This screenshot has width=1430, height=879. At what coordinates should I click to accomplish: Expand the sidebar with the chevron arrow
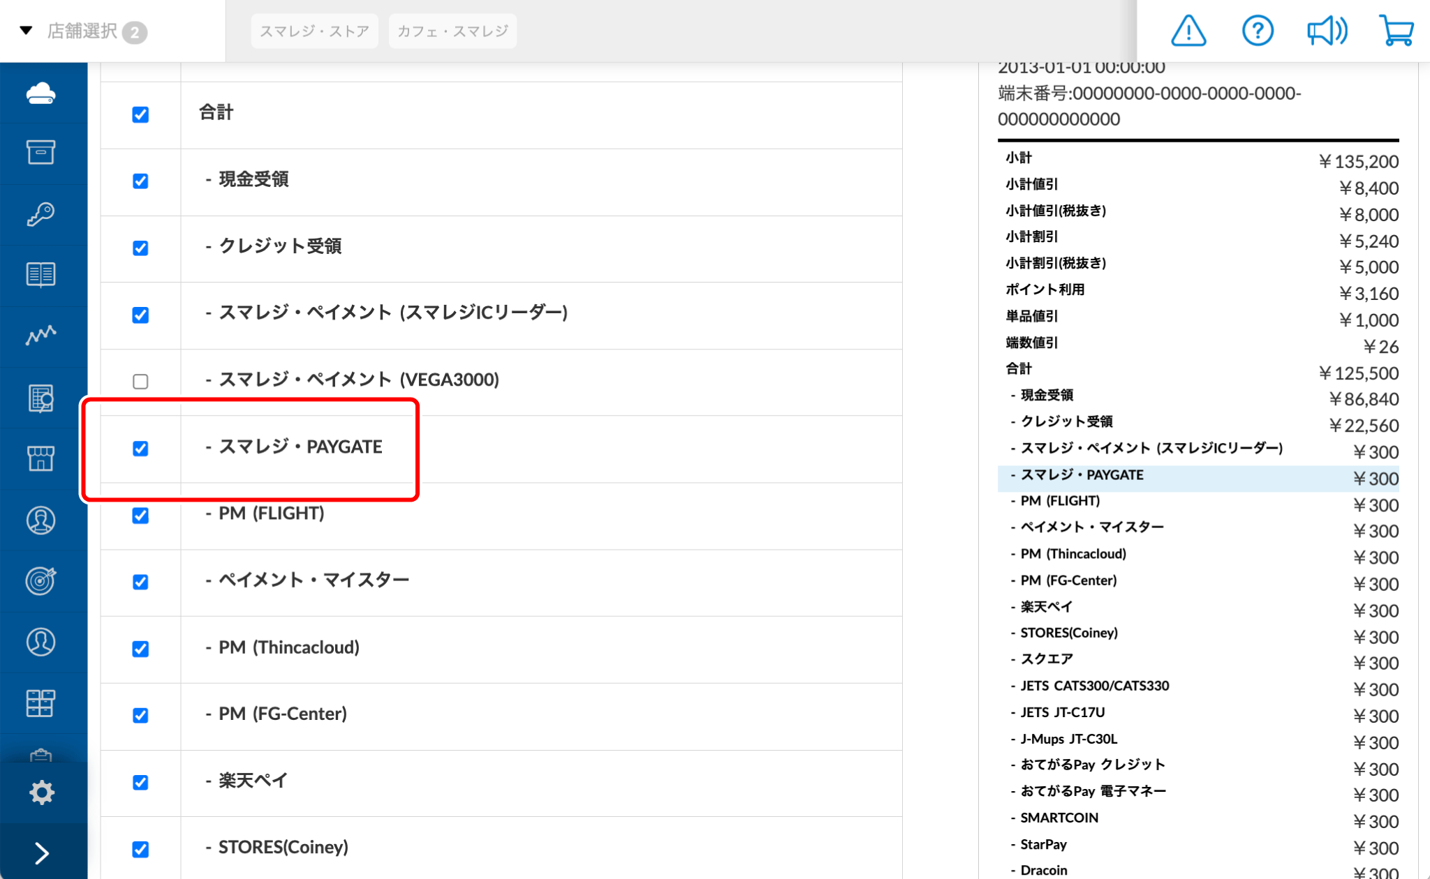[x=42, y=852]
